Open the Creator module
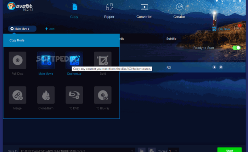248x152 pixels. 179,11
